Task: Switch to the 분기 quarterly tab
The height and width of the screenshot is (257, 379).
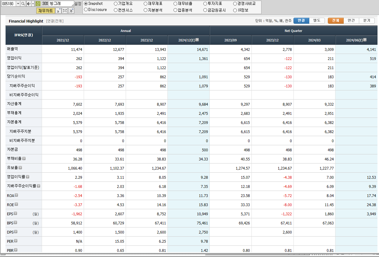Action: tap(367, 21)
